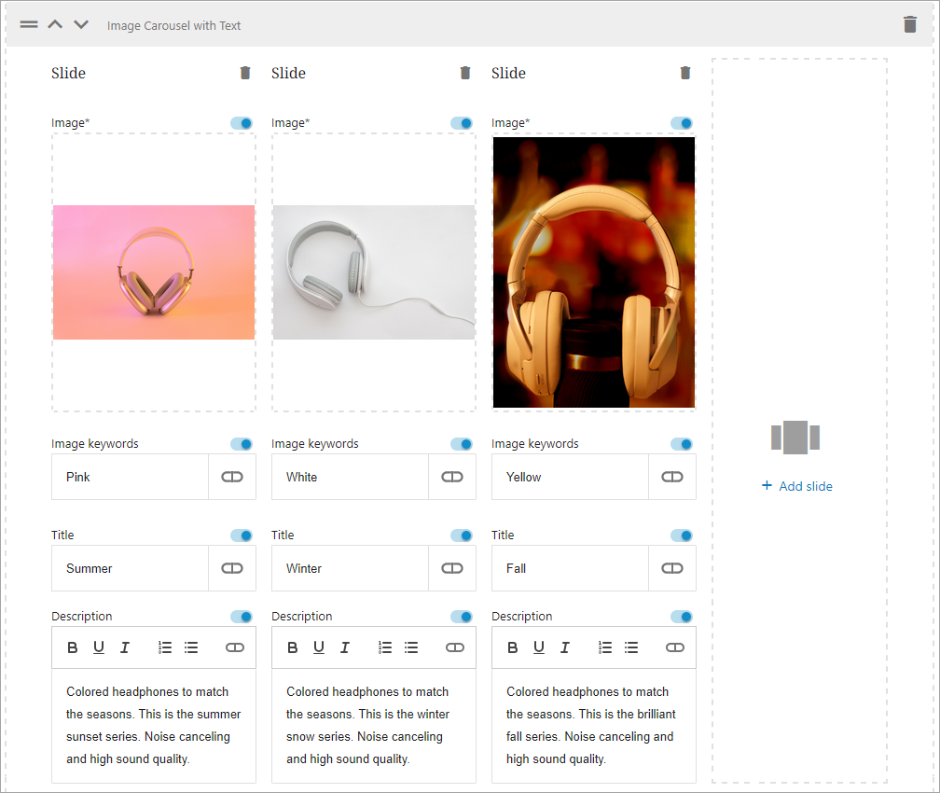Toggle the Image switch on the first slide
The image size is (940, 793).
[x=242, y=123]
